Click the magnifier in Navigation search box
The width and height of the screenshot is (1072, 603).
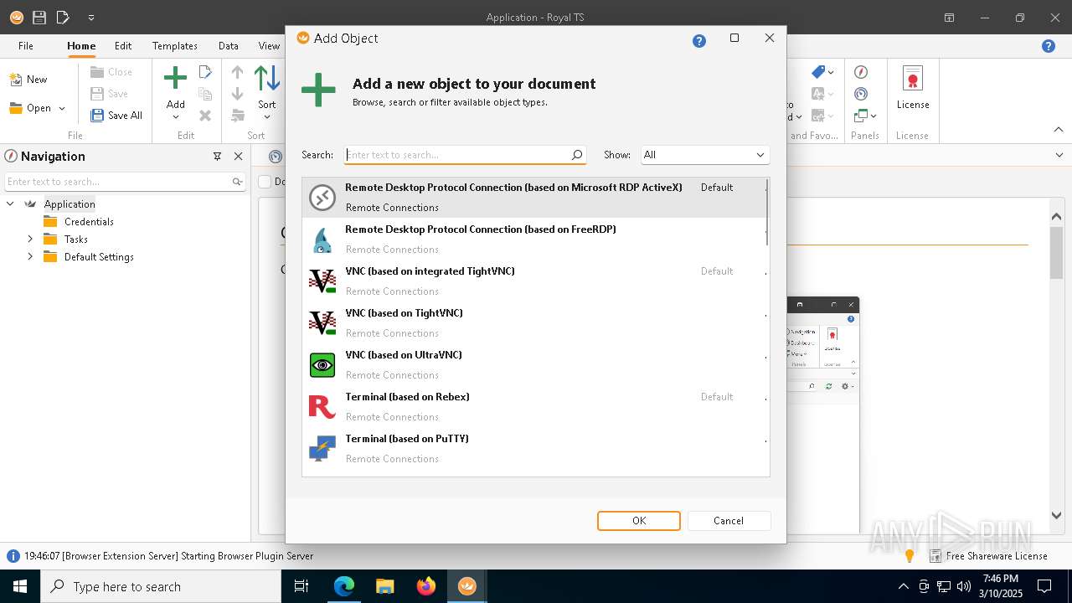pos(238,182)
